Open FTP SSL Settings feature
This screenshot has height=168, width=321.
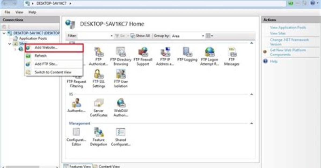[99, 78]
